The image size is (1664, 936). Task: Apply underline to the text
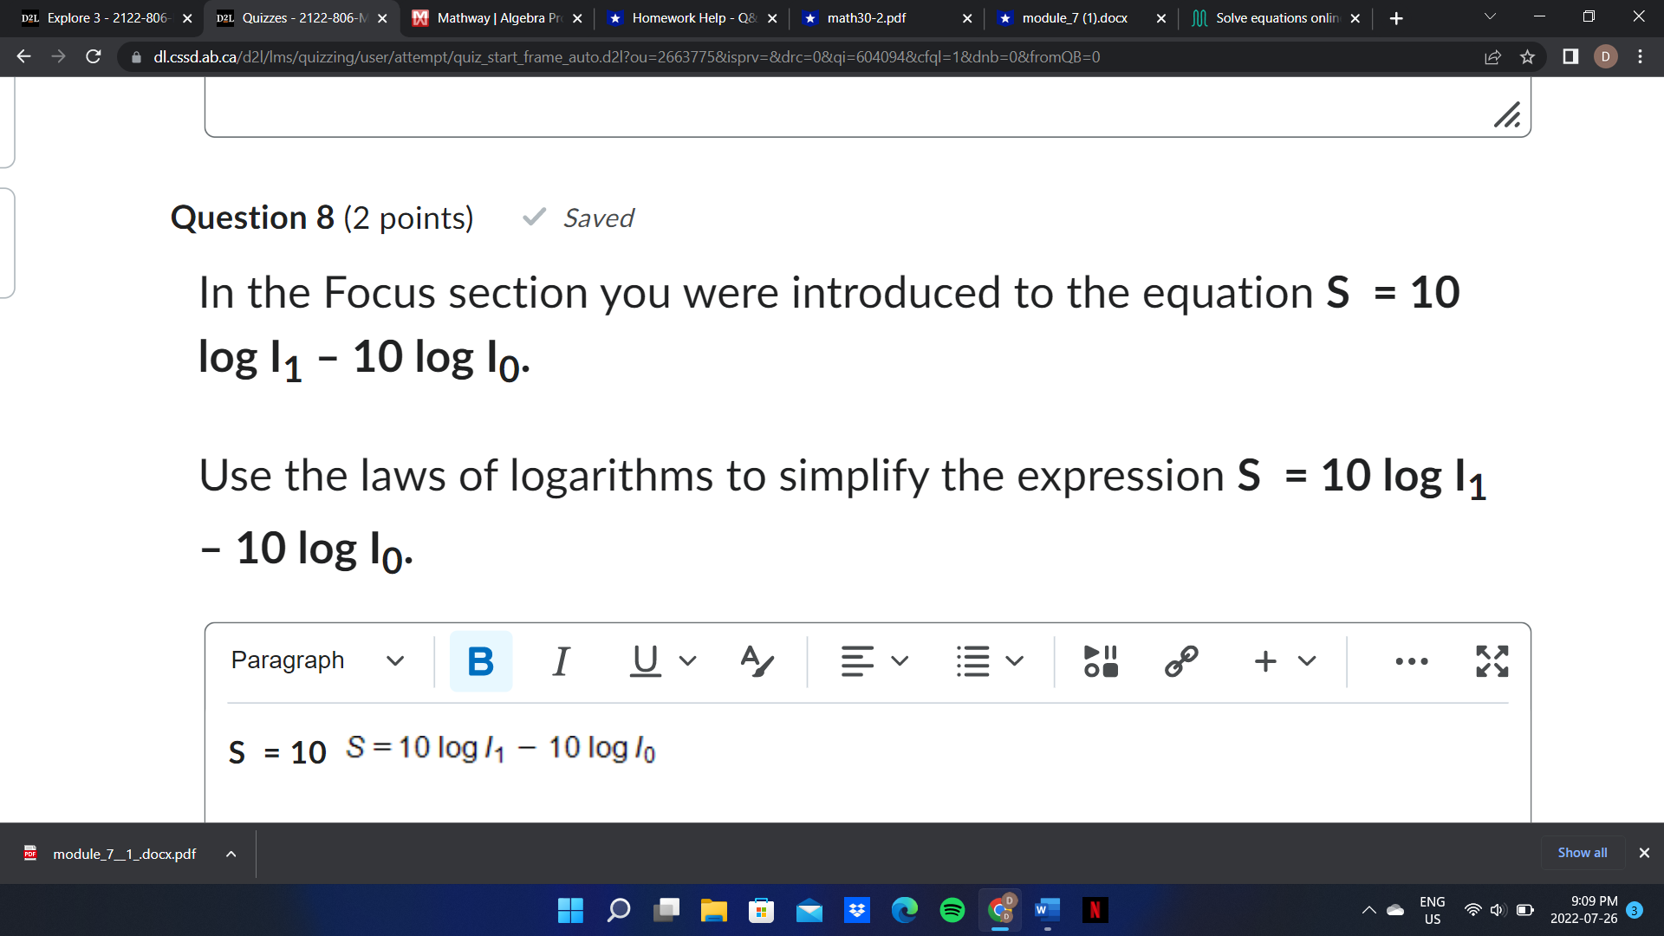click(644, 661)
